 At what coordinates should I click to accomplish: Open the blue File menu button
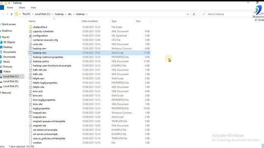pyautogui.click(x=2, y=7)
